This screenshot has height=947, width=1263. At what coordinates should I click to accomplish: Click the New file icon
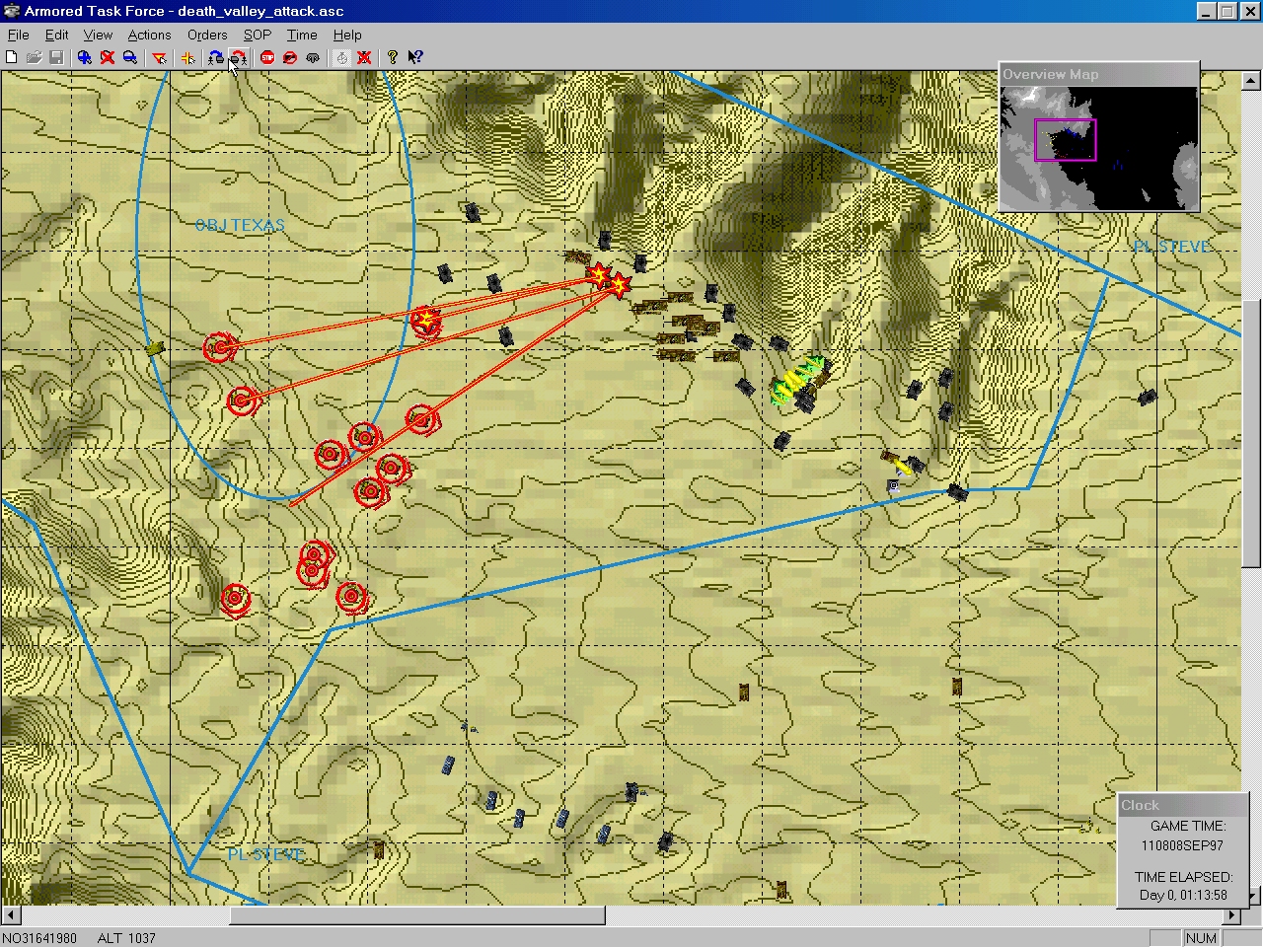12,57
